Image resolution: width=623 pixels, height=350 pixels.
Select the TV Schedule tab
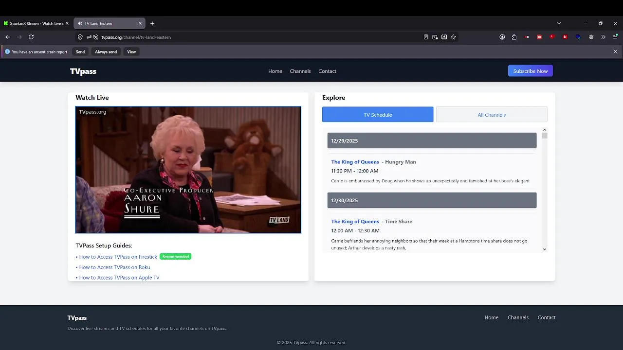click(x=378, y=115)
